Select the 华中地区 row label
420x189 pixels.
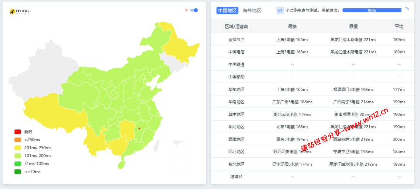coord(237,114)
